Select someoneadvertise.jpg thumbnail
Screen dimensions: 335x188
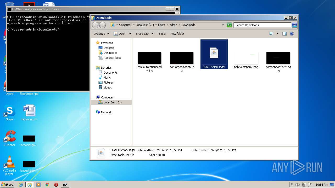pos(278,58)
